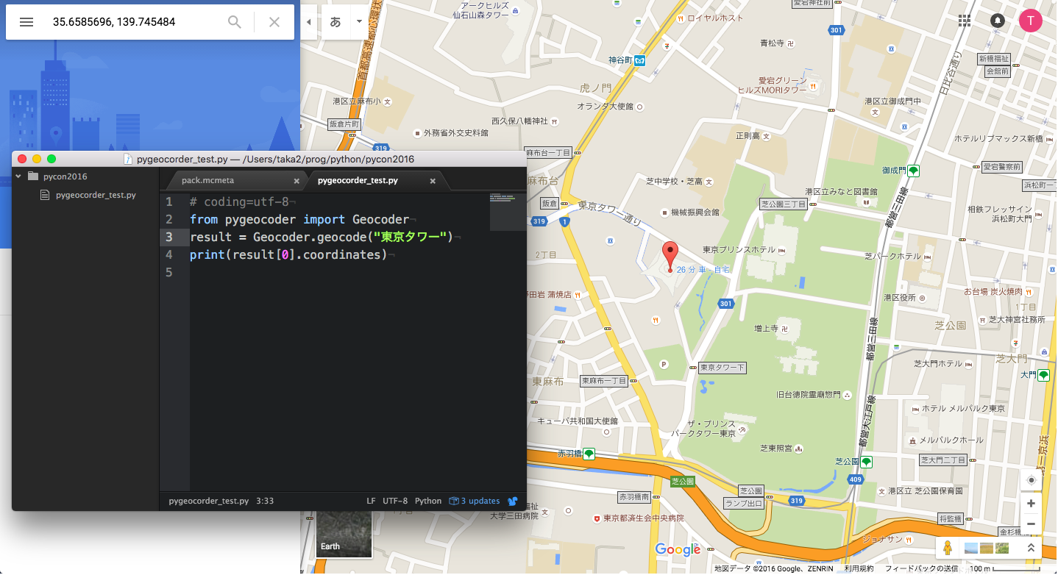Click the editor minimap preview
The image size is (1058, 575).
pos(508,211)
